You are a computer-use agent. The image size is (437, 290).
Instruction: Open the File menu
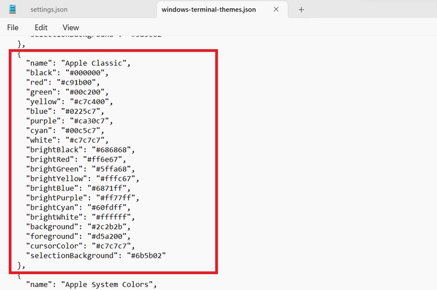coord(13,27)
